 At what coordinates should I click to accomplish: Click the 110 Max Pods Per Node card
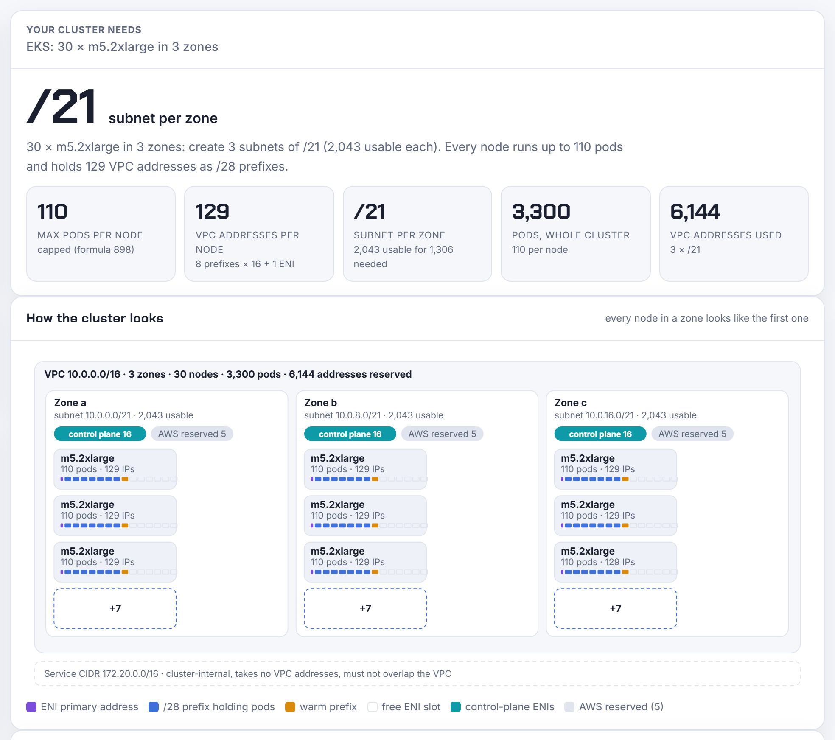pyautogui.click(x=101, y=234)
